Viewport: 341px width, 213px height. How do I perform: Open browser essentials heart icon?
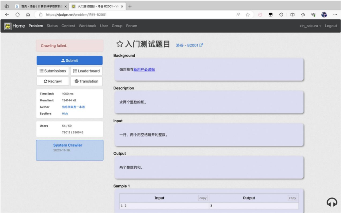313,14
